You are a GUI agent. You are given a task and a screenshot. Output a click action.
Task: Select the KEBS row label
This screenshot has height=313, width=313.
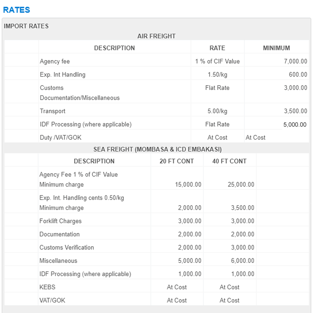(x=47, y=287)
